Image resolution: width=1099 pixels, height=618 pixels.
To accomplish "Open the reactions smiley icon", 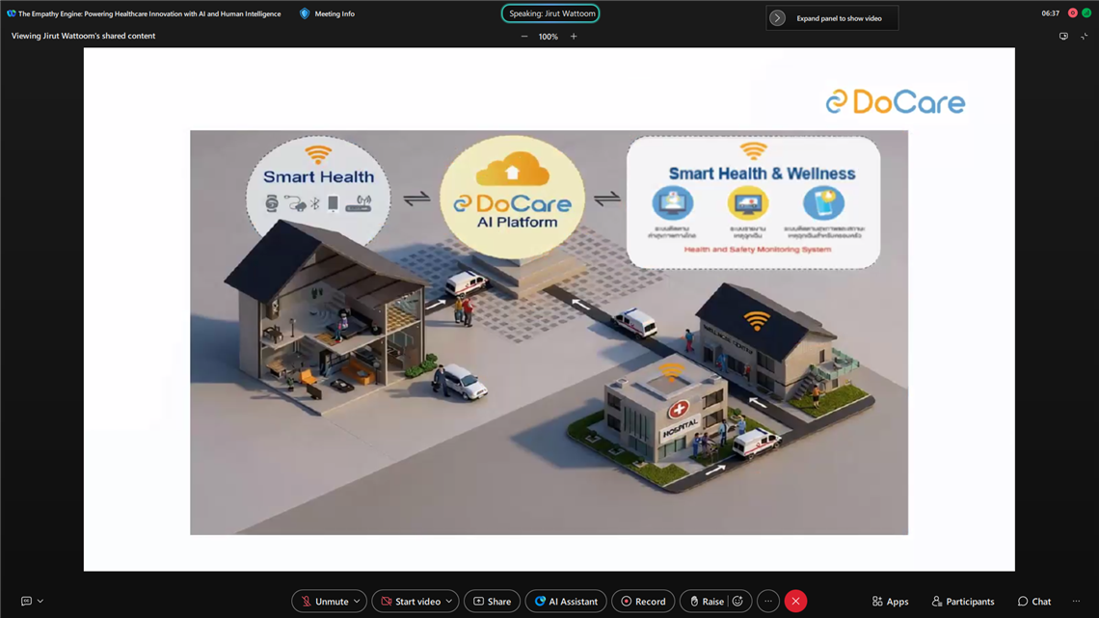I will [738, 602].
